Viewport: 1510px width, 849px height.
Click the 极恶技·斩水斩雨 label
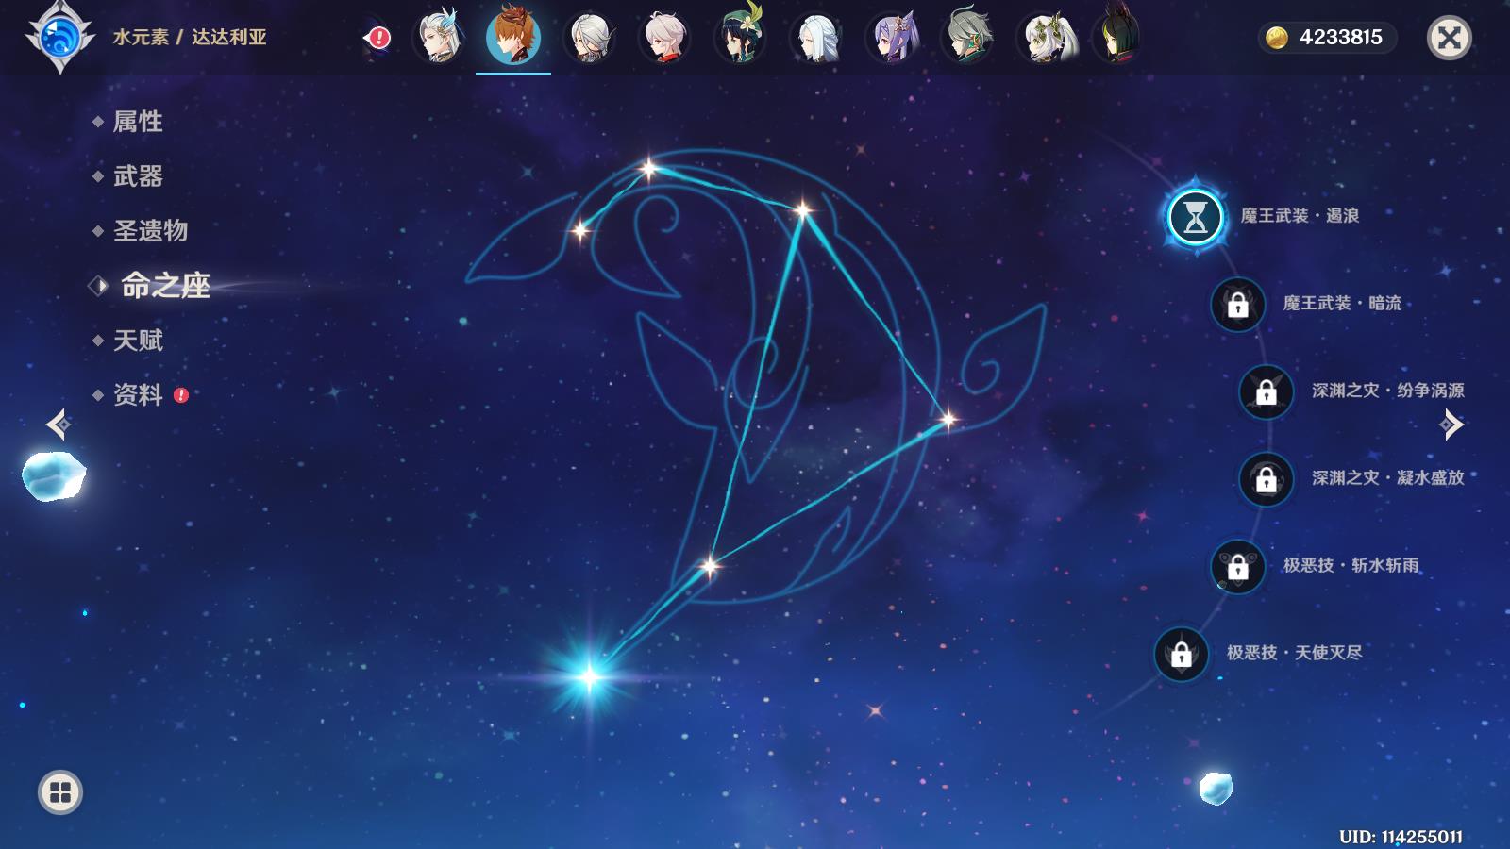tap(1351, 565)
